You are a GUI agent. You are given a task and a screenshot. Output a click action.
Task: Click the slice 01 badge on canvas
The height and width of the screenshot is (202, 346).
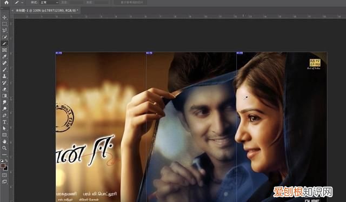tap(59, 53)
